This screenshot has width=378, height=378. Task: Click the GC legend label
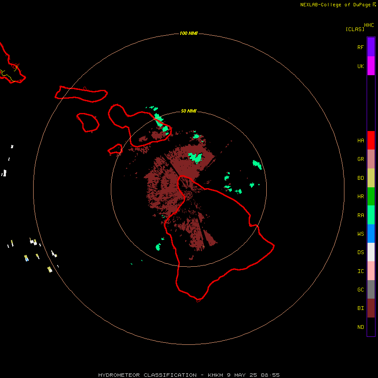tap(360, 290)
